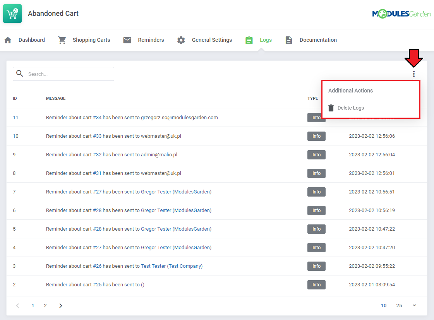Click the Abandoned Cart app logo icon
The image size is (434, 320).
12,14
